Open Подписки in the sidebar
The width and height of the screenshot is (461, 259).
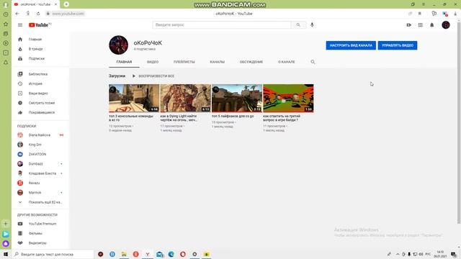40,58
